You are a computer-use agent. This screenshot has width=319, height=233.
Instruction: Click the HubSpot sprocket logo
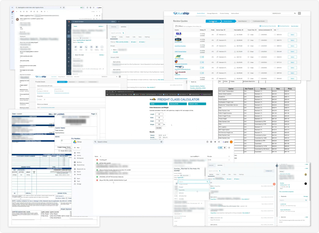point(69,21)
